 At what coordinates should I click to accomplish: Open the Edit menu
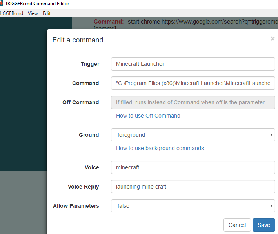(x=47, y=13)
